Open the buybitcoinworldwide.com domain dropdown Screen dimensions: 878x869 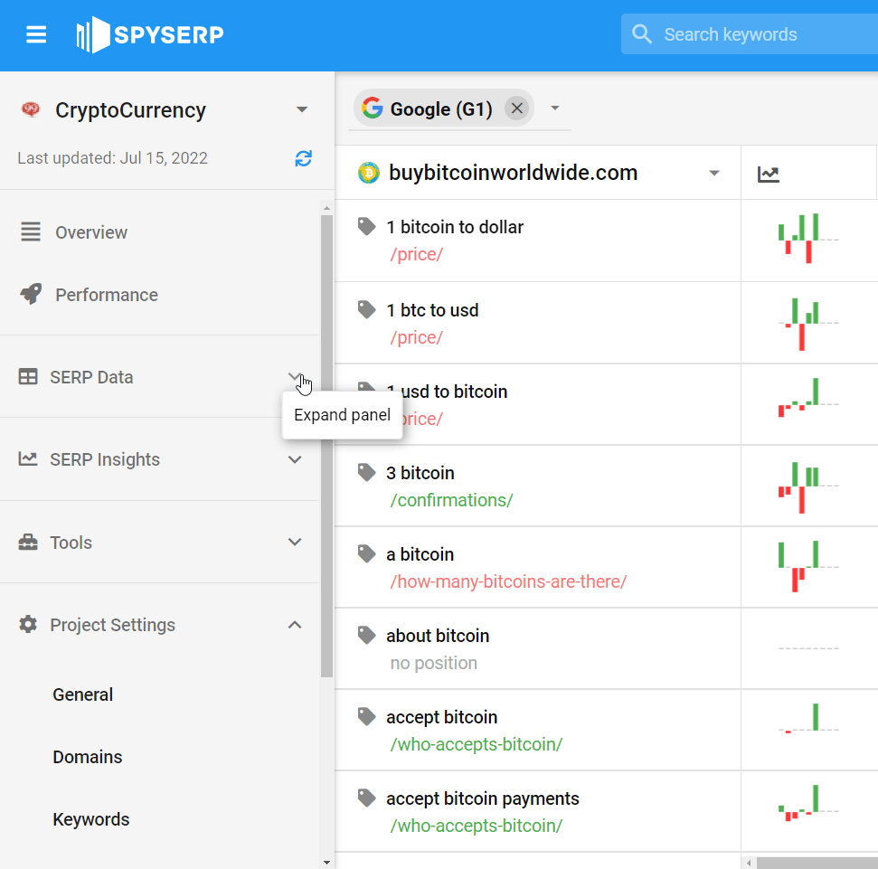pos(714,173)
